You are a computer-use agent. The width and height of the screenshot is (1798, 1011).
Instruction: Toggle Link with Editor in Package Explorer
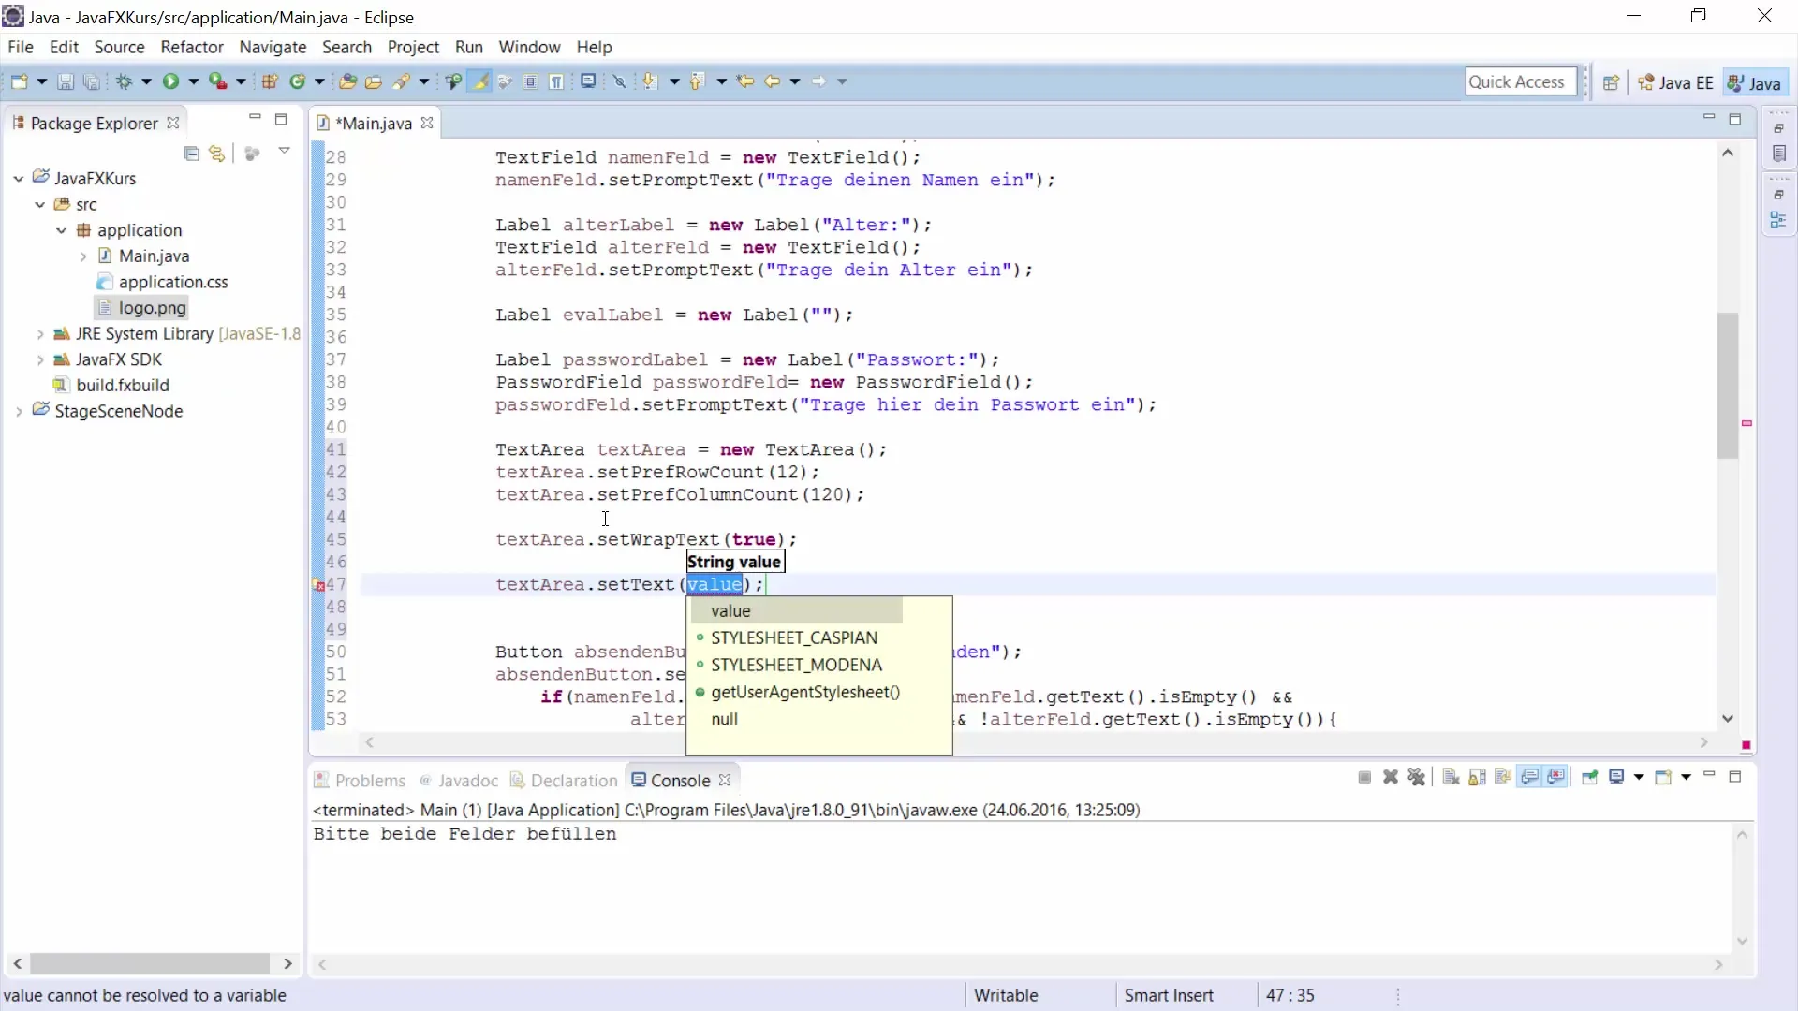coord(217,153)
